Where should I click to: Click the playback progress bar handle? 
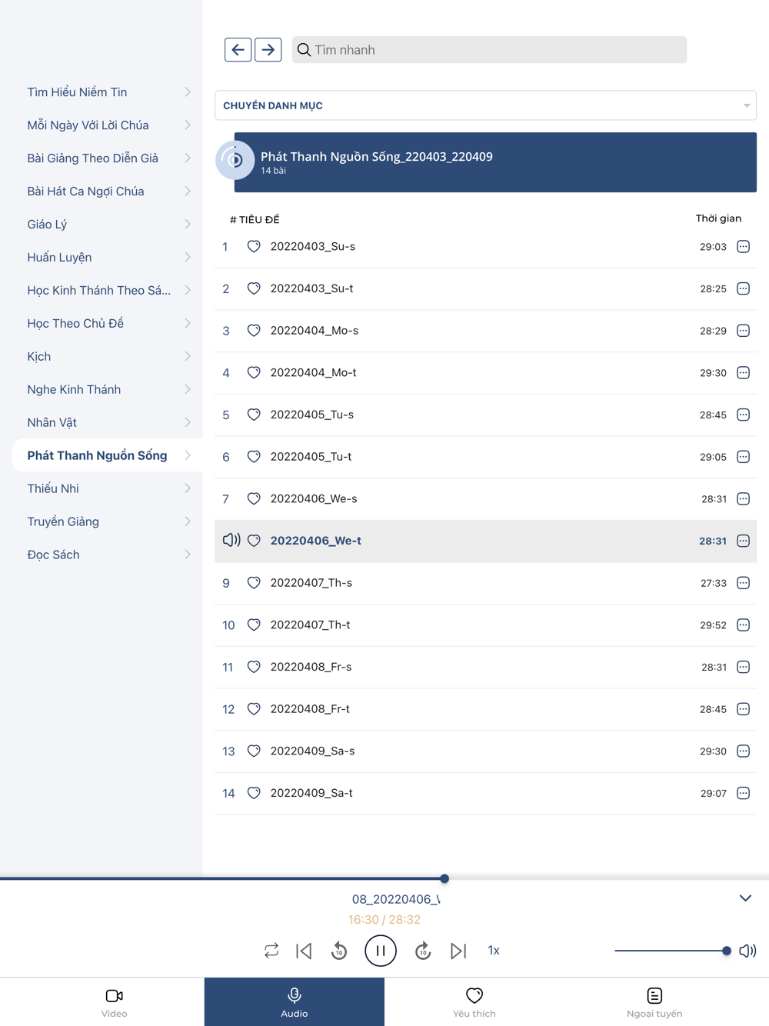tap(444, 878)
